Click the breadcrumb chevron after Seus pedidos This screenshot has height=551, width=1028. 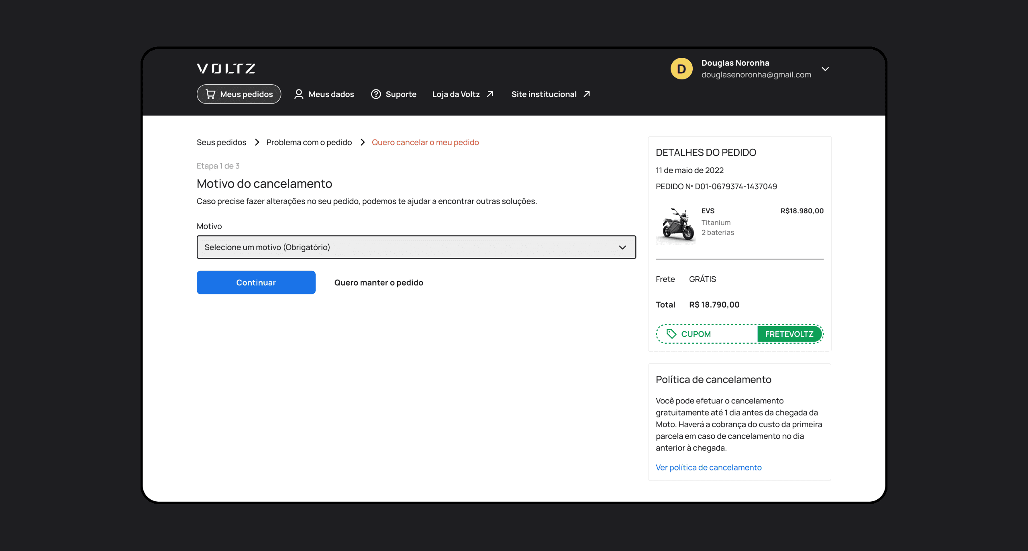coord(257,142)
